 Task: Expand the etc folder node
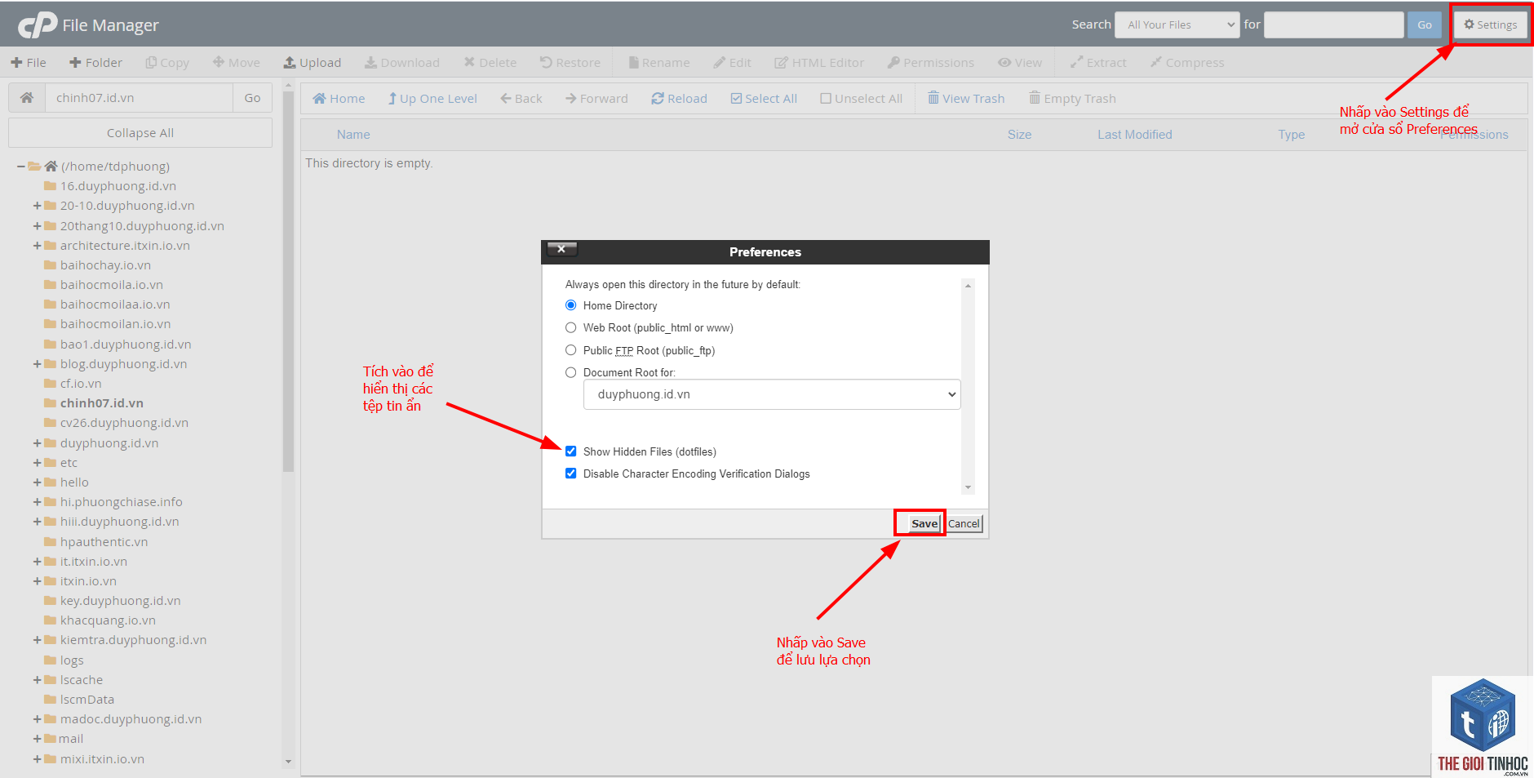tap(37, 463)
